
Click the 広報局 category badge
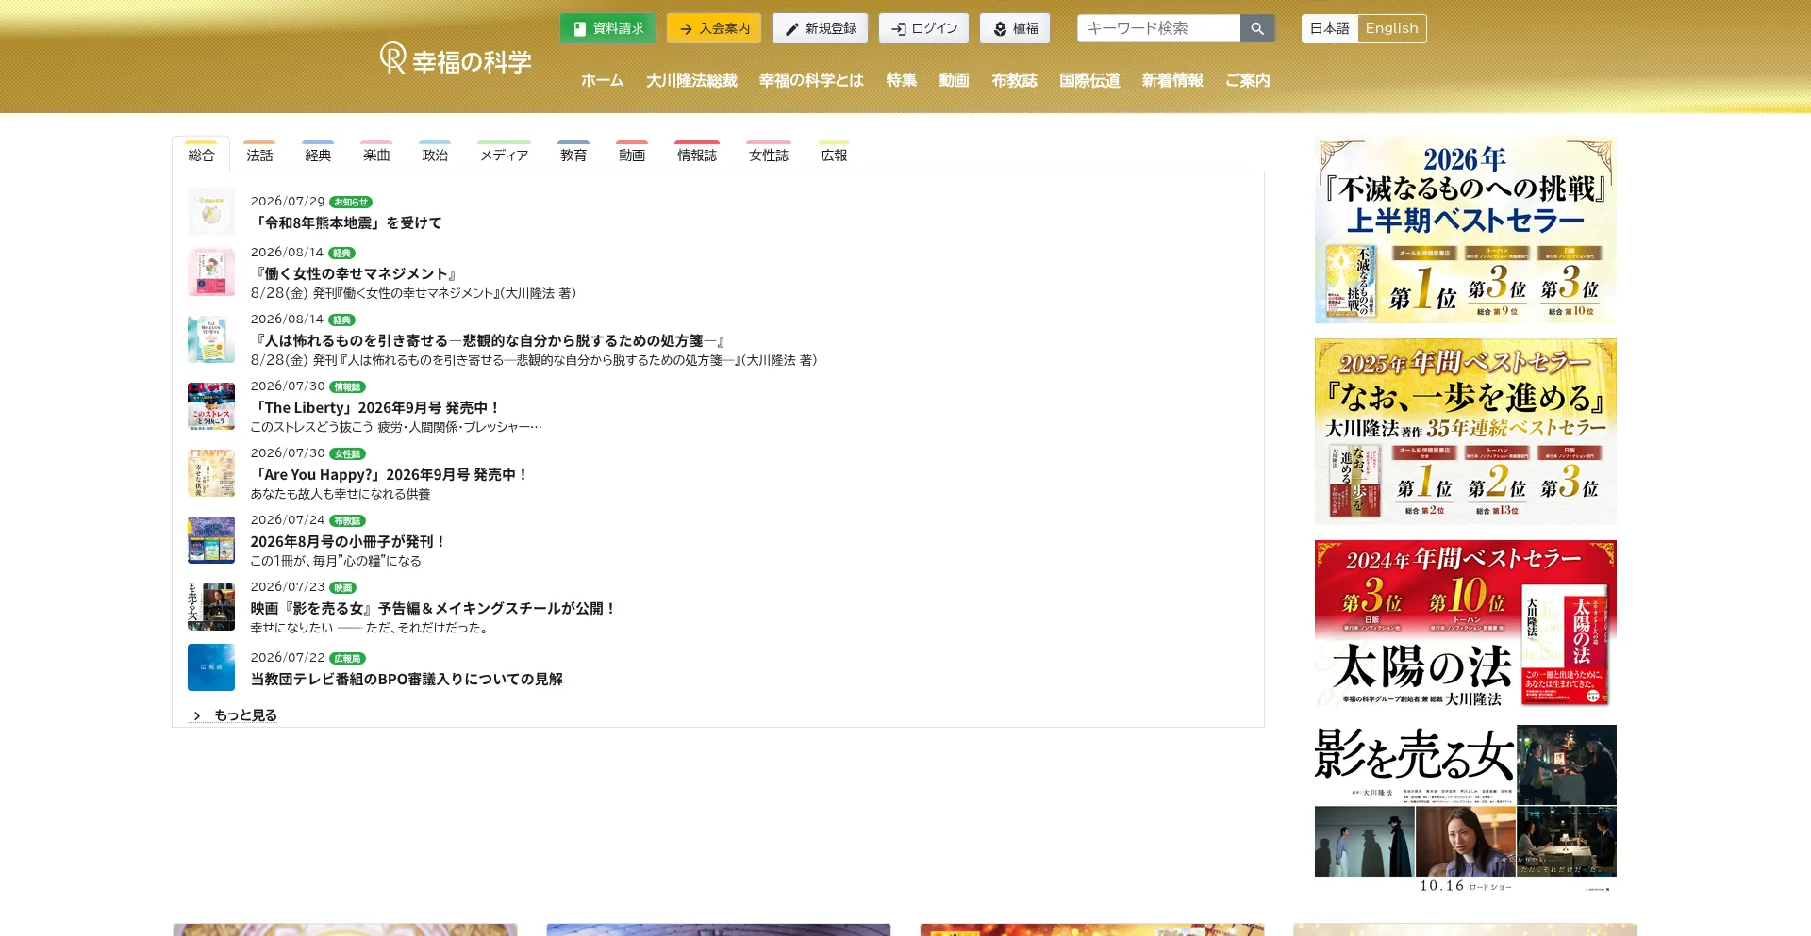click(x=347, y=658)
